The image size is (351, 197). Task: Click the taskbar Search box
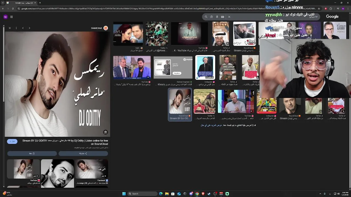[142, 194]
